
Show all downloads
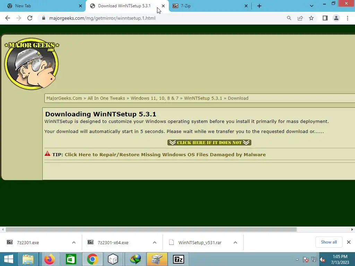(x=329, y=242)
